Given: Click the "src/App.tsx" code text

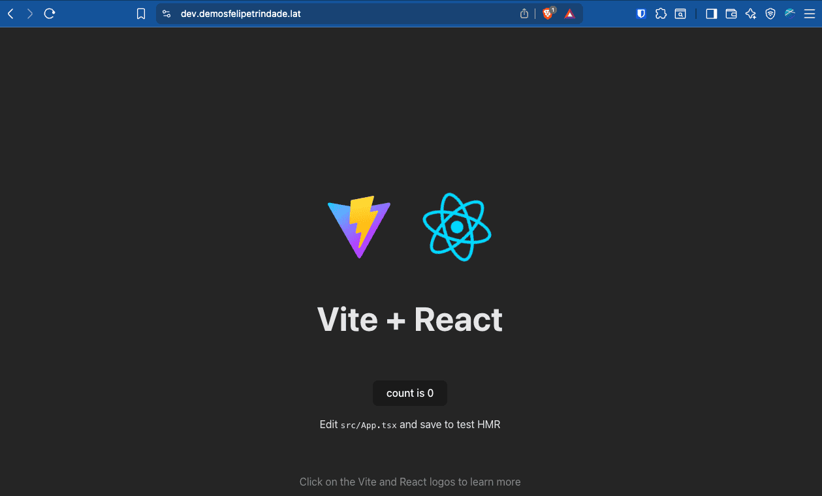Looking at the screenshot, I should coord(369,425).
